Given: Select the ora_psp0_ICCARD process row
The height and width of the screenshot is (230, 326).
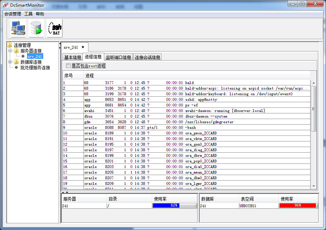Looking at the screenshot, I should [x=186, y=161].
